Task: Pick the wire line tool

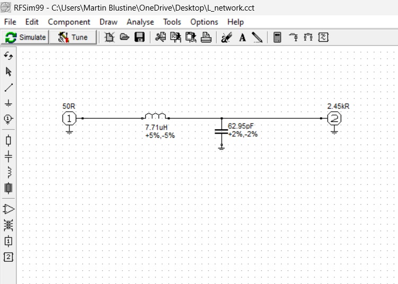Action: (x=8, y=87)
